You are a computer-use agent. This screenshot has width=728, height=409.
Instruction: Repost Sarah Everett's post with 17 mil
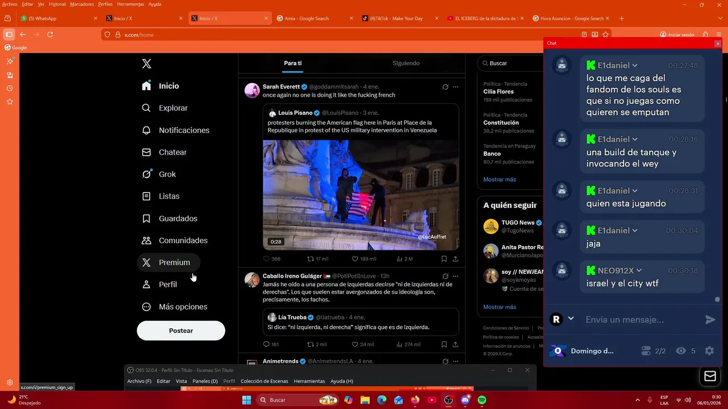(311, 258)
